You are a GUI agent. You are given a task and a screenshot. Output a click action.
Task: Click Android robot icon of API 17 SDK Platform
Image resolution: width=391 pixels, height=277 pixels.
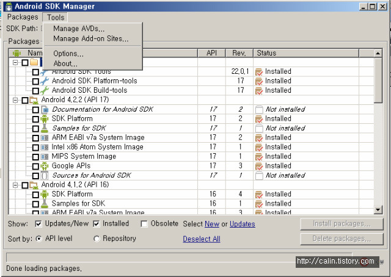click(45, 118)
